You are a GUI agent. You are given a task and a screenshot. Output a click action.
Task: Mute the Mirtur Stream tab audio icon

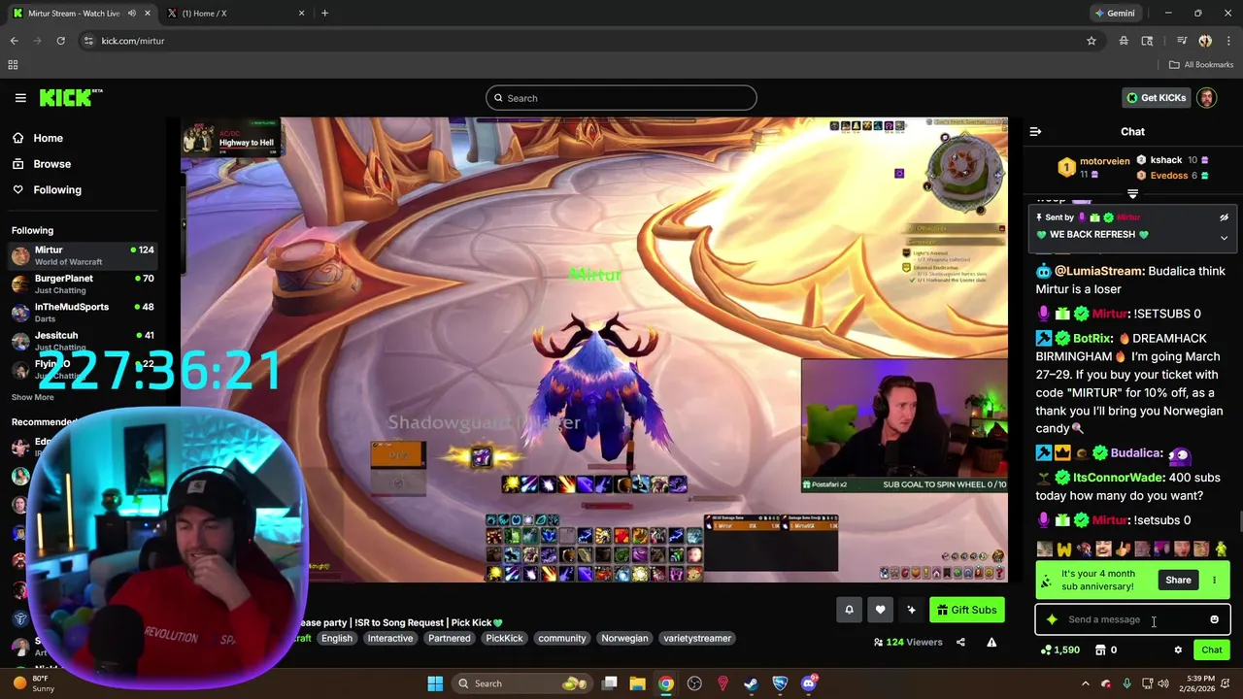[x=132, y=14]
